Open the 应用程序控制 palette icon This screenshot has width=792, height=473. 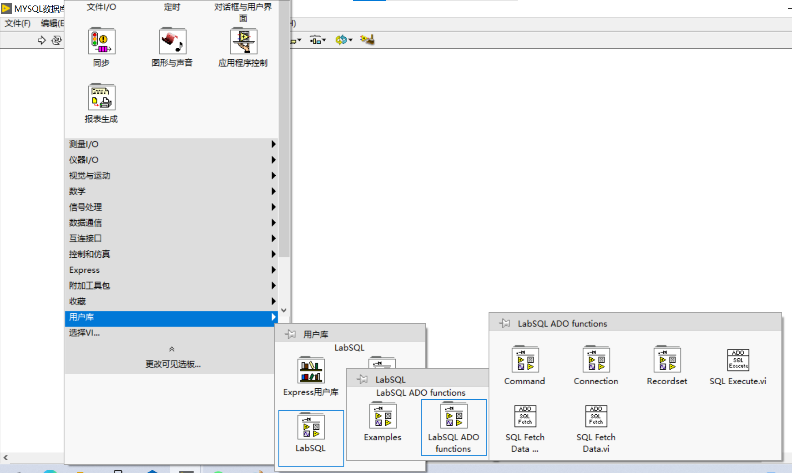[243, 41]
